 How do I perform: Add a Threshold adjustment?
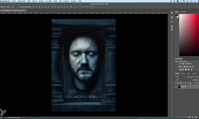[186, 69]
